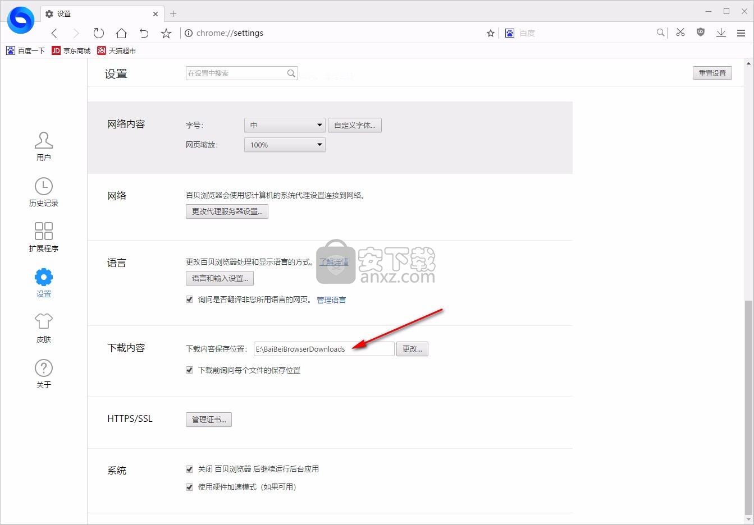Viewport: 754px width, 525px height.
Task: Click the 更改... download location button
Action: tap(412, 349)
